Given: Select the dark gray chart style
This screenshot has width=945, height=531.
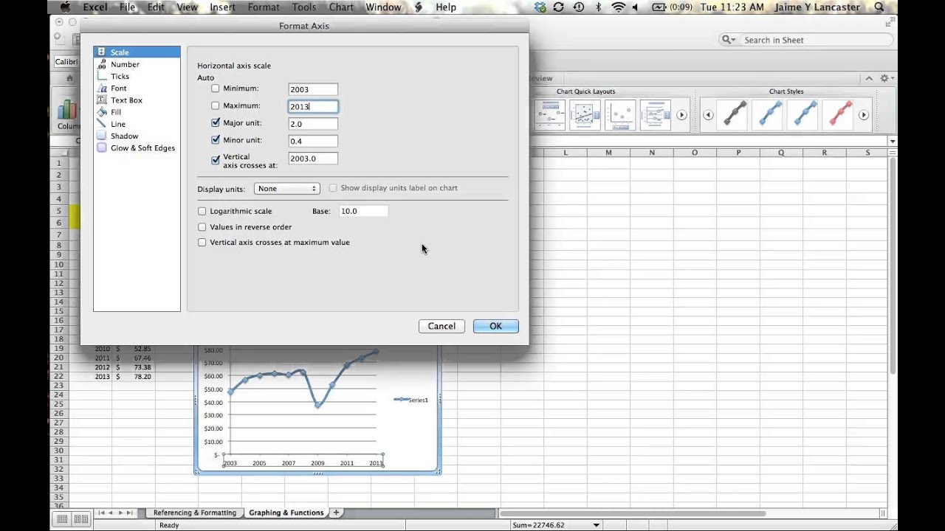Looking at the screenshot, I should coord(735,114).
